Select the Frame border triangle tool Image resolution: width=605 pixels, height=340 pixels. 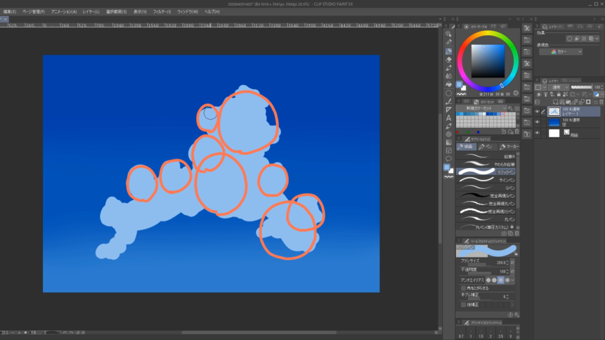(x=448, y=109)
